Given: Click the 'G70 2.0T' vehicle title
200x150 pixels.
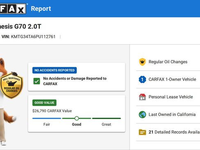Looking at the screenshot, I should tap(28, 26).
